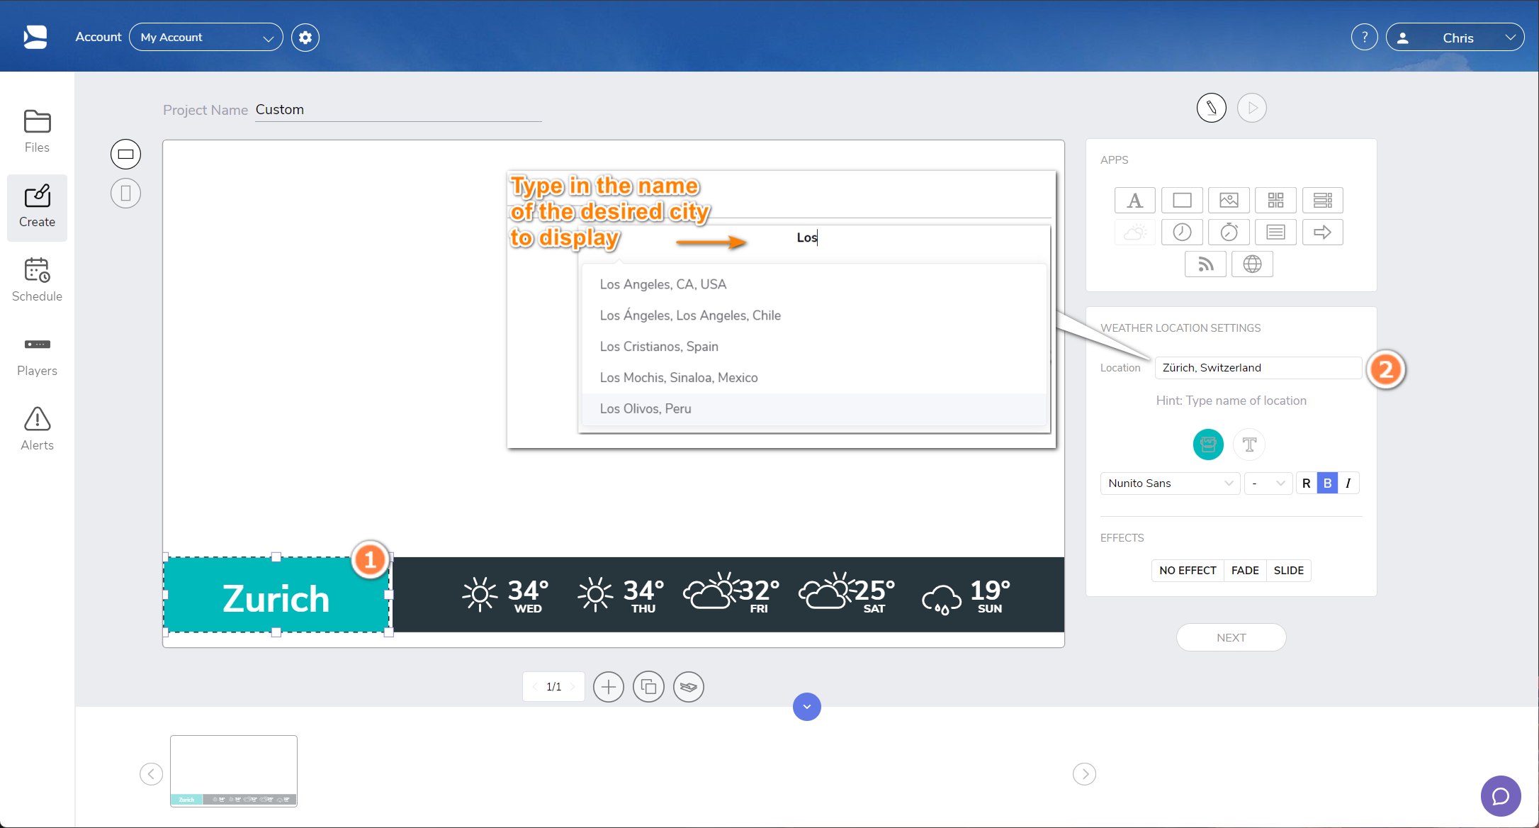1539x828 pixels.
Task: Open the font size dropdown
Action: (x=1268, y=483)
